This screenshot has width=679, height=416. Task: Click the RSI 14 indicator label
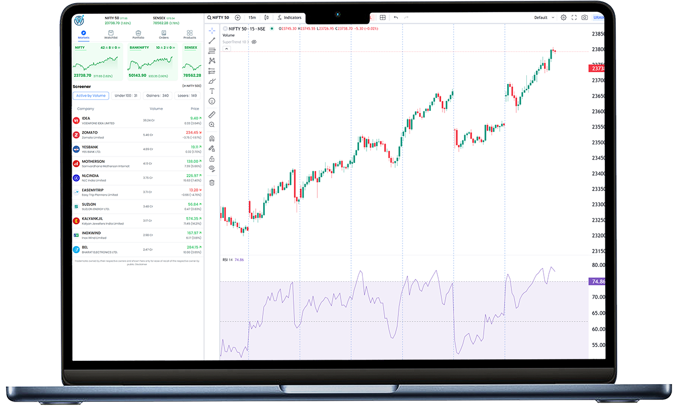click(228, 260)
